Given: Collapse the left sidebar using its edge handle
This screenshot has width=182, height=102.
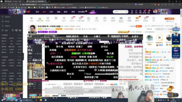Looking at the screenshot, I should click(x=23, y=57).
